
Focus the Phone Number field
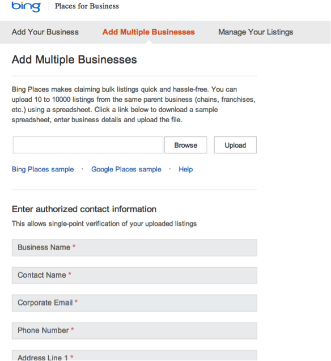pos(134,330)
